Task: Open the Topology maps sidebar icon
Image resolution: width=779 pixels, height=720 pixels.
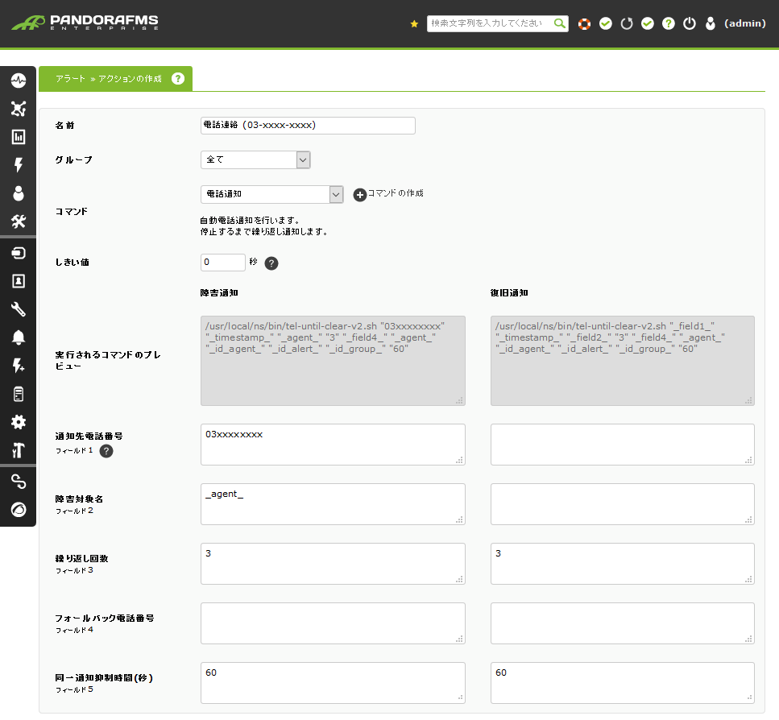Action: pos(19,109)
